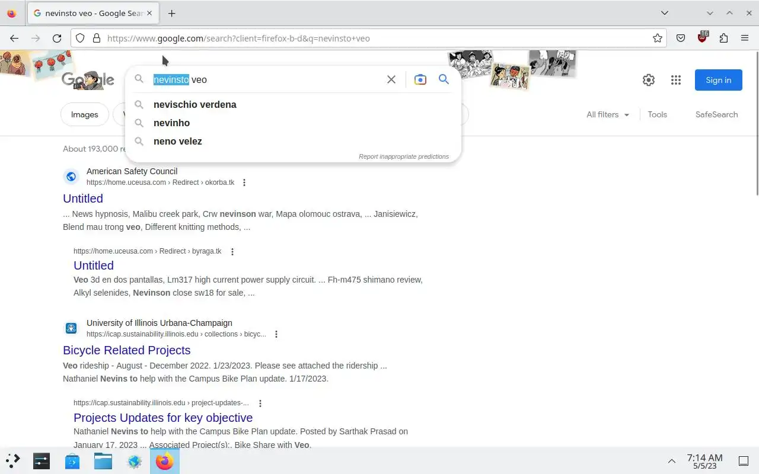The height and width of the screenshot is (474, 759).
Task: Select the nevinsto veo browser tab
Action: click(94, 13)
